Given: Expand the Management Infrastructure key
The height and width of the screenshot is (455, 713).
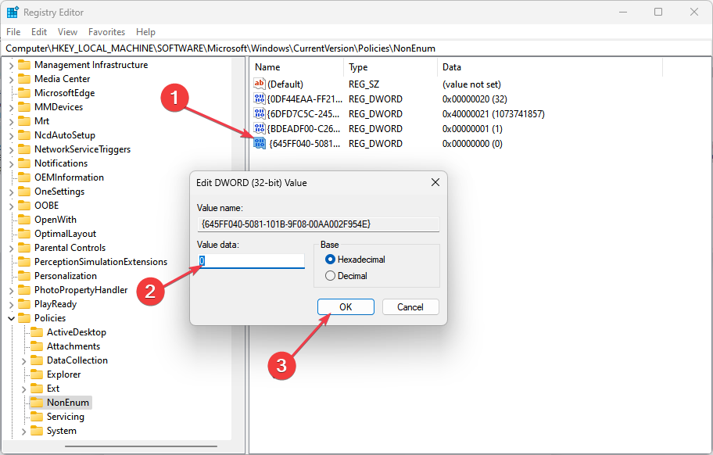Looking at the screenshot, I should (12, 66).
